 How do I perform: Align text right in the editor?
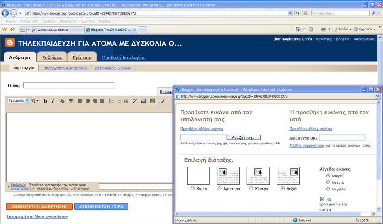[x=95, y=101]
